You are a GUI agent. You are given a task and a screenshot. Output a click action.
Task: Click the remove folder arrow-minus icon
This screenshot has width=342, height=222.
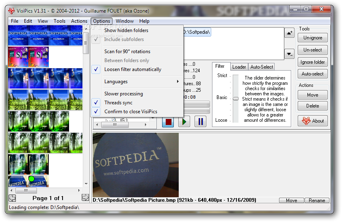[x=289, y=54]
